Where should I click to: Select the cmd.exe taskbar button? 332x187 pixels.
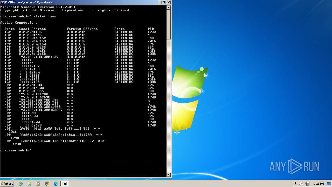pos(64,184)
